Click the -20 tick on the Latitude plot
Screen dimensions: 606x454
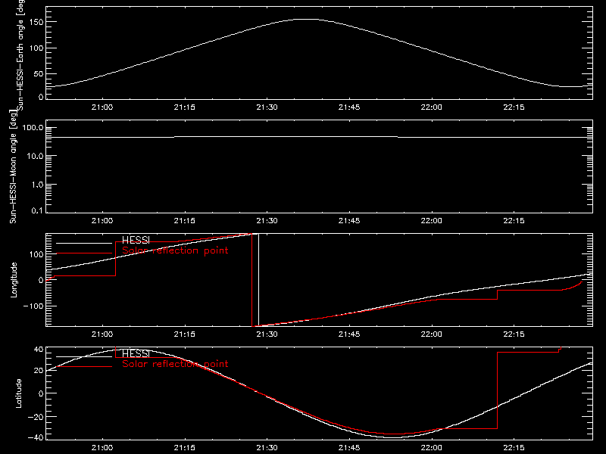(36, 417)
